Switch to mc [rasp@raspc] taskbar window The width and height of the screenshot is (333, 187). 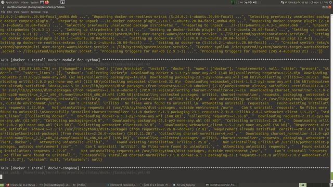pos(55,185)
